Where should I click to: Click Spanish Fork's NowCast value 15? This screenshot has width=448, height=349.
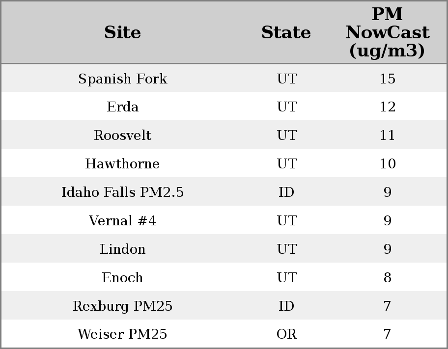(387, 79)
